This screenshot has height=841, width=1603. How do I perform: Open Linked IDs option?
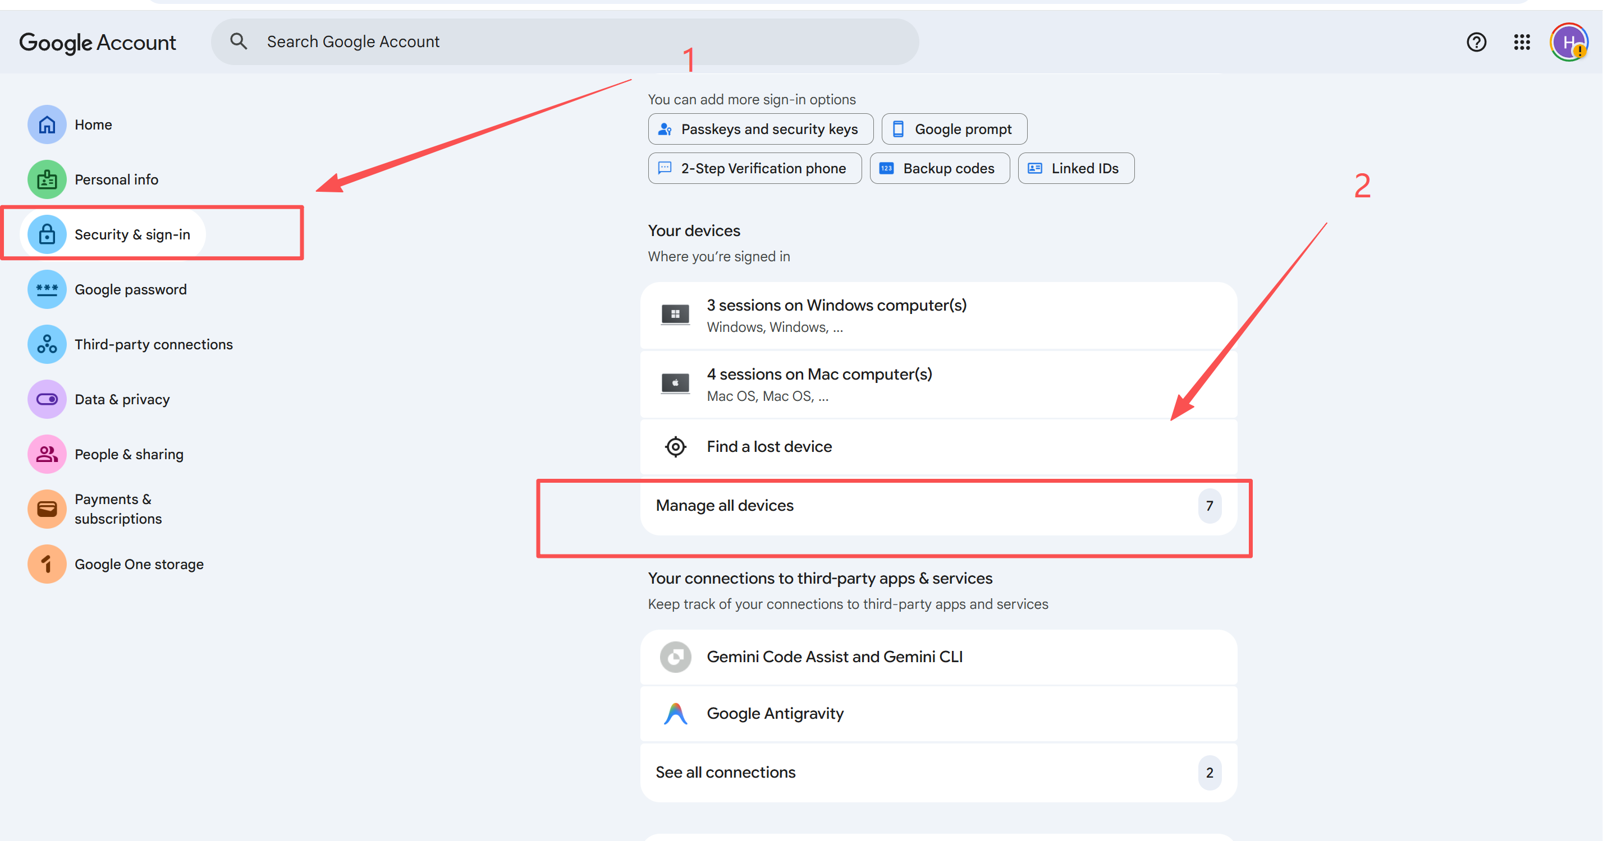coord(1076,168)
